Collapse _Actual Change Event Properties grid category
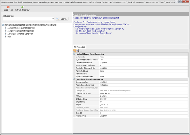 click(x=74, y=54)
